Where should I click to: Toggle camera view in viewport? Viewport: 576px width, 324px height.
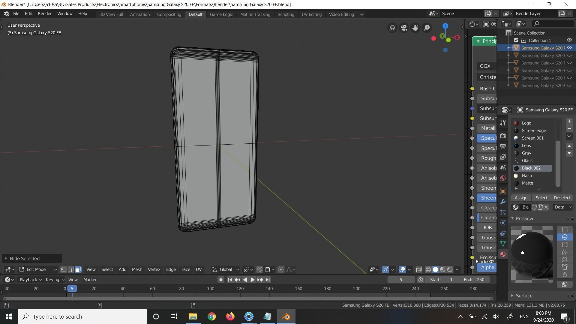point(404,28)
